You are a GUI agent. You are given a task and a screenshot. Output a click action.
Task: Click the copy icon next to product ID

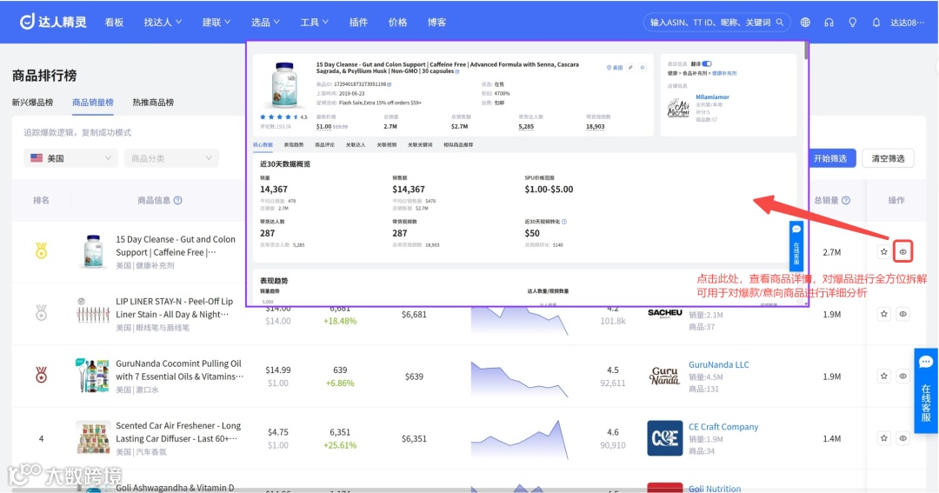390,84
